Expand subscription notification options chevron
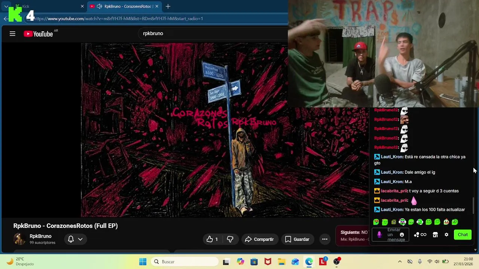Screen dimensions: 479x269 click(x=80, y=239)
